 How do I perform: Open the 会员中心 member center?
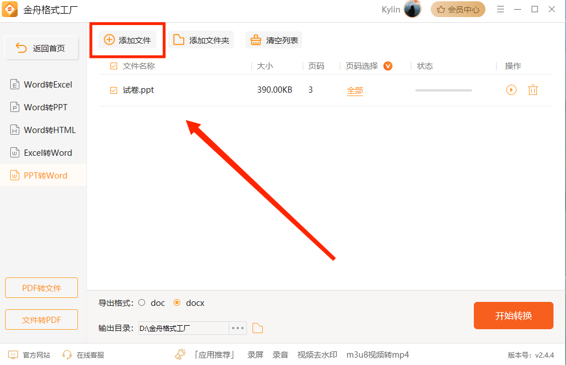click(x=458, y=9)
